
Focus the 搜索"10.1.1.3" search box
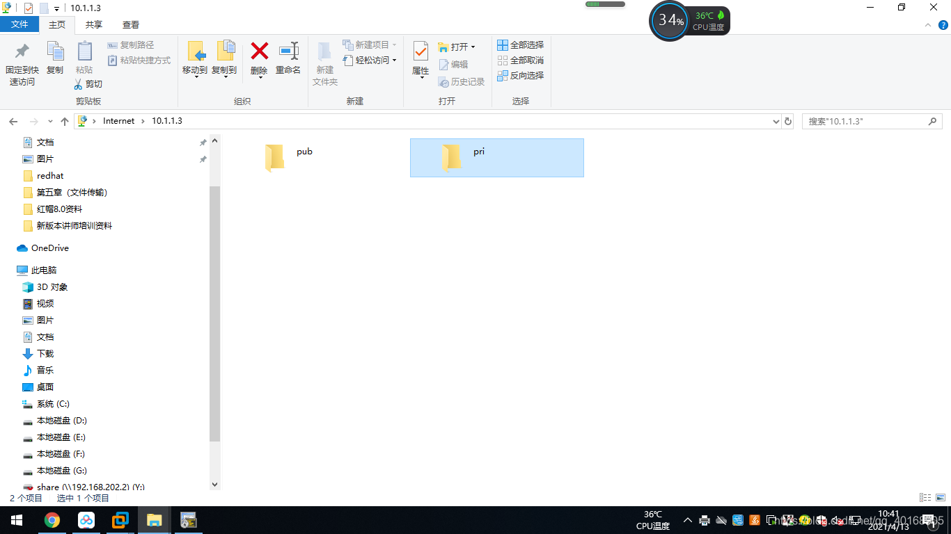874,121
